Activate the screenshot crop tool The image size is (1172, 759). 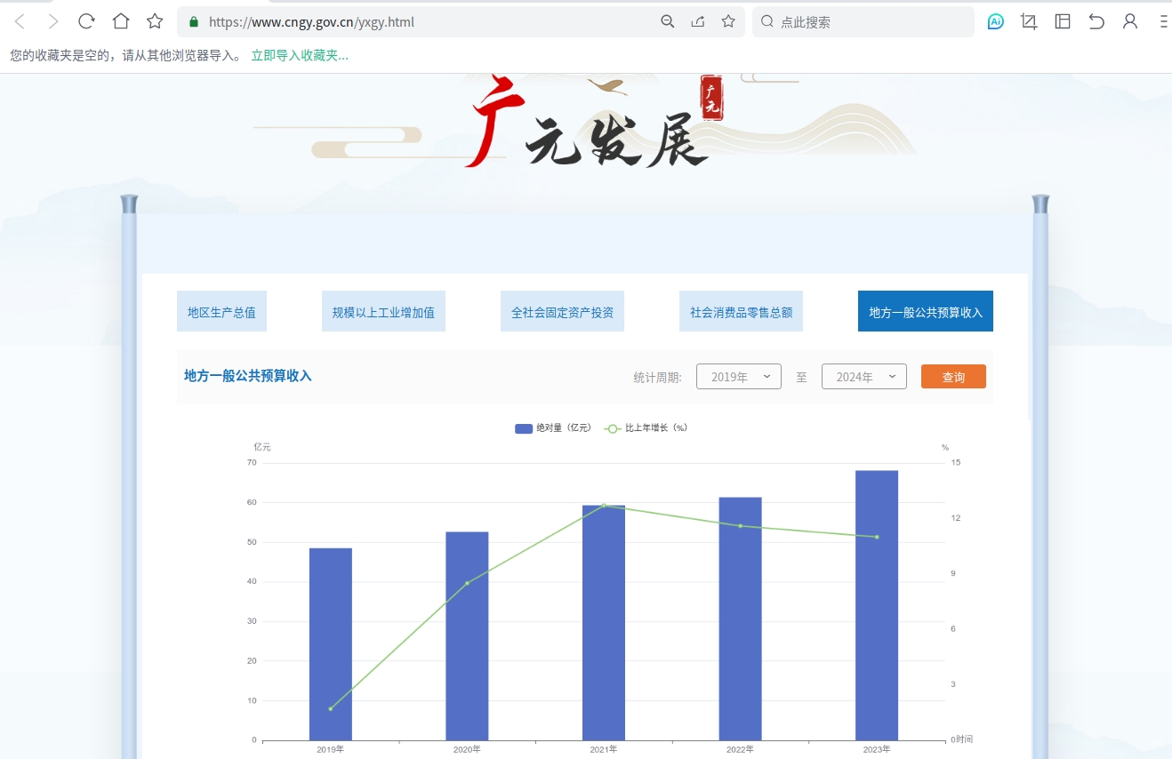pos(1030,21)
